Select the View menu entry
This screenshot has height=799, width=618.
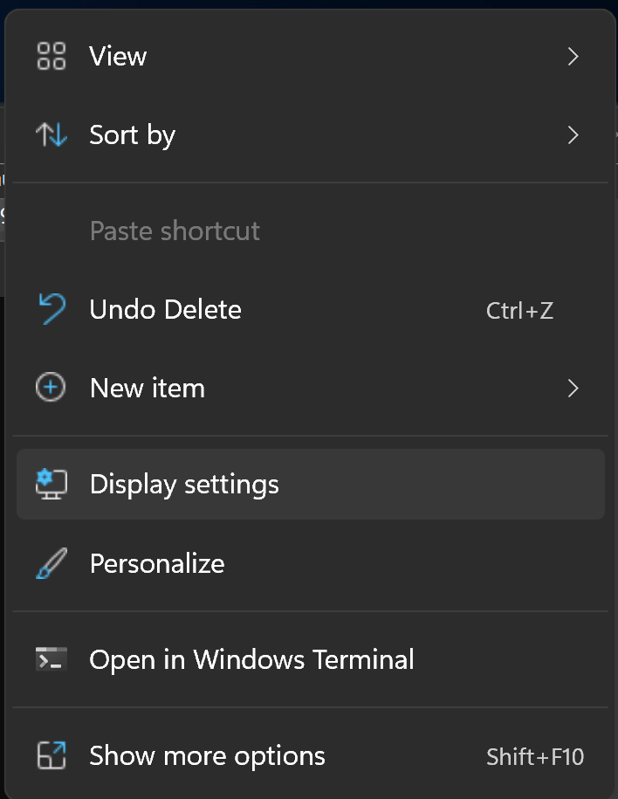click(x=117, y=56)
